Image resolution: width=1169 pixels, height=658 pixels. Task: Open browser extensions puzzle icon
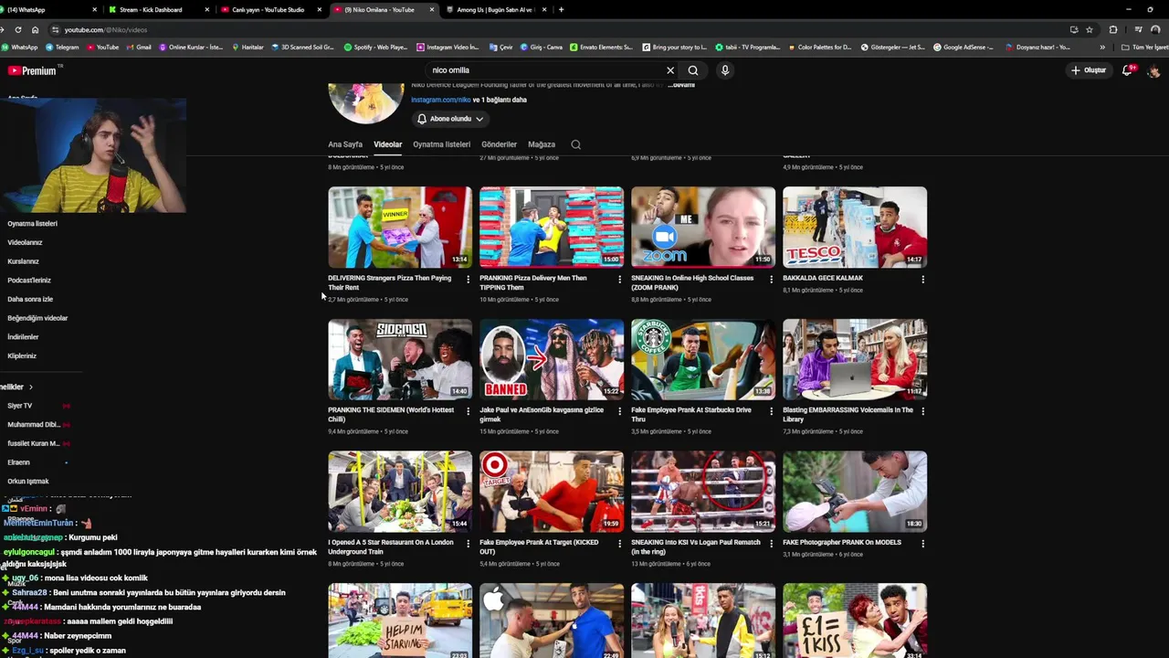pos(1113,29)
